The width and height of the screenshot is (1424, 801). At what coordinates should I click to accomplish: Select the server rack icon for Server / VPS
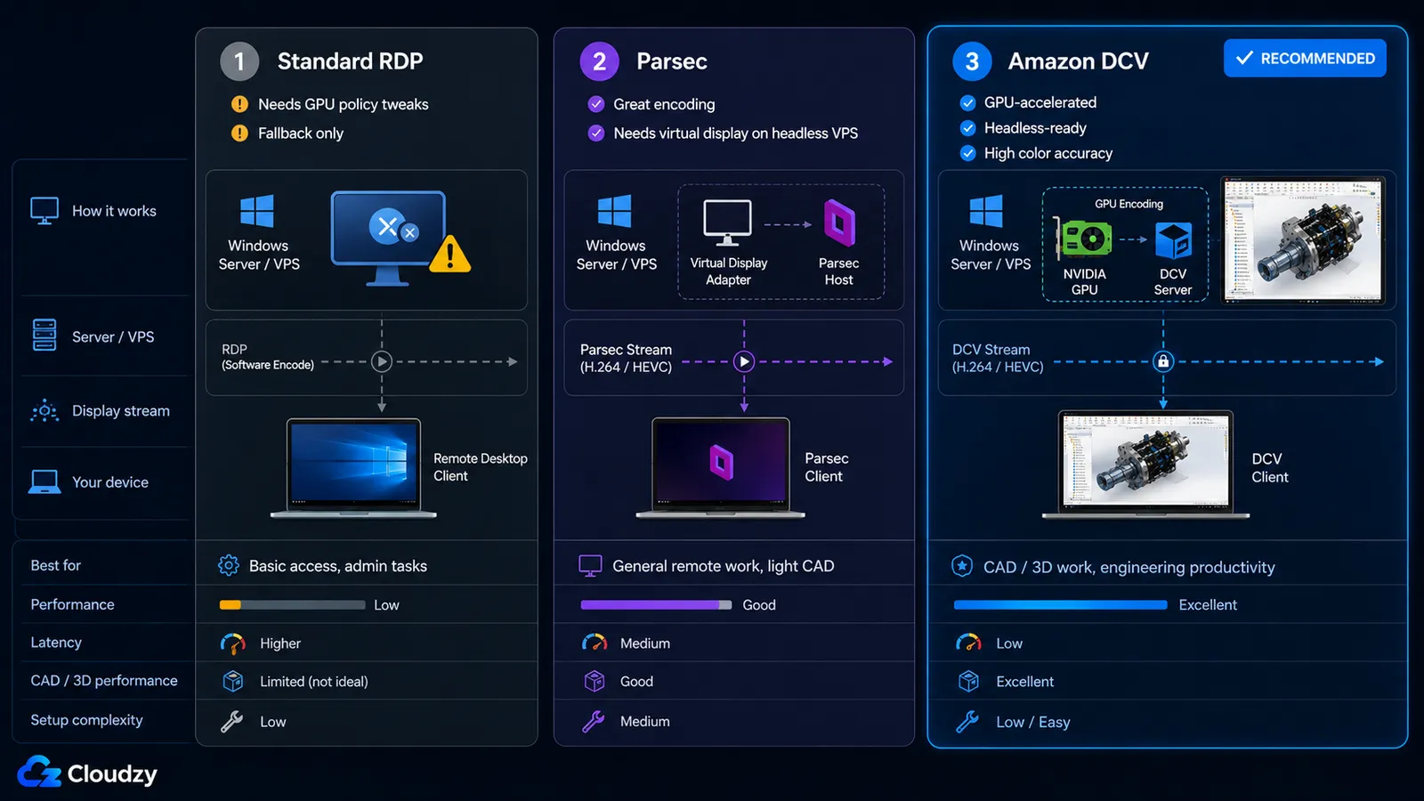click(x=44, y=335)
